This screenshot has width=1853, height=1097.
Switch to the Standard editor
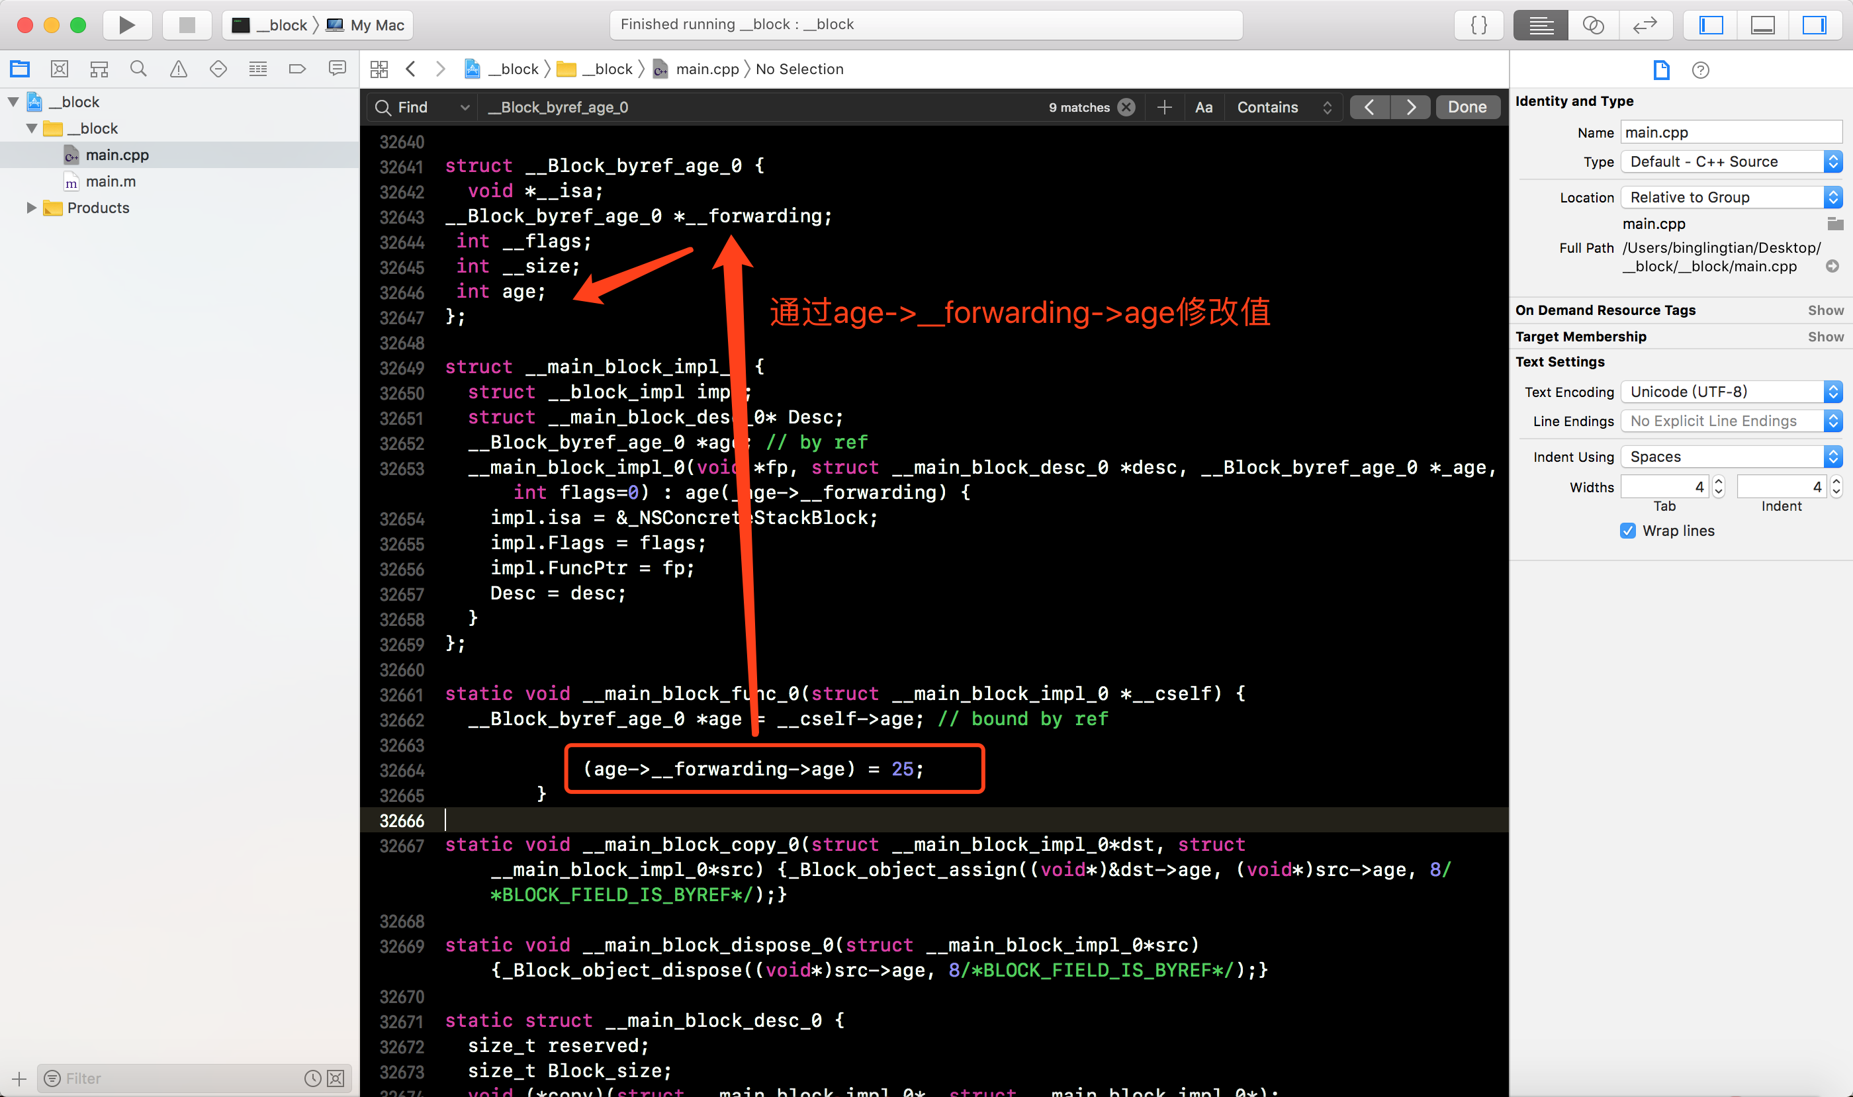pyautogui.click(x=1540, y=25)
